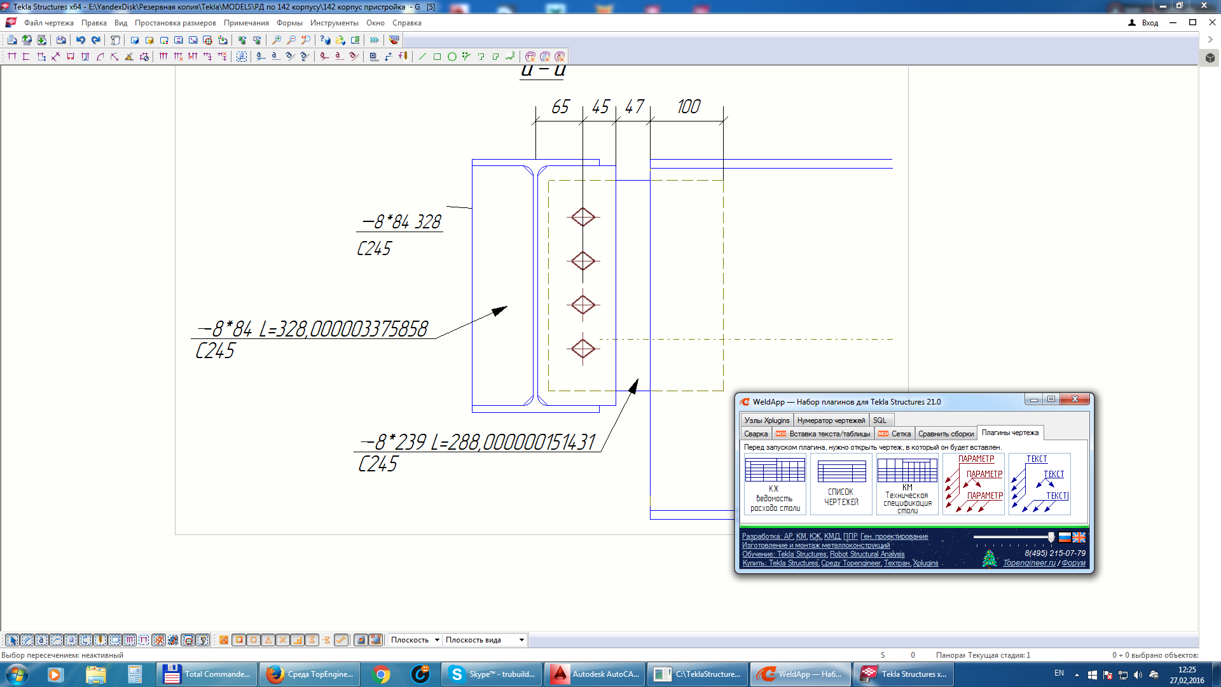Viewport: 1221px width, 687px height.
Task: Click the save drawing icon
Action: [61, 40]
